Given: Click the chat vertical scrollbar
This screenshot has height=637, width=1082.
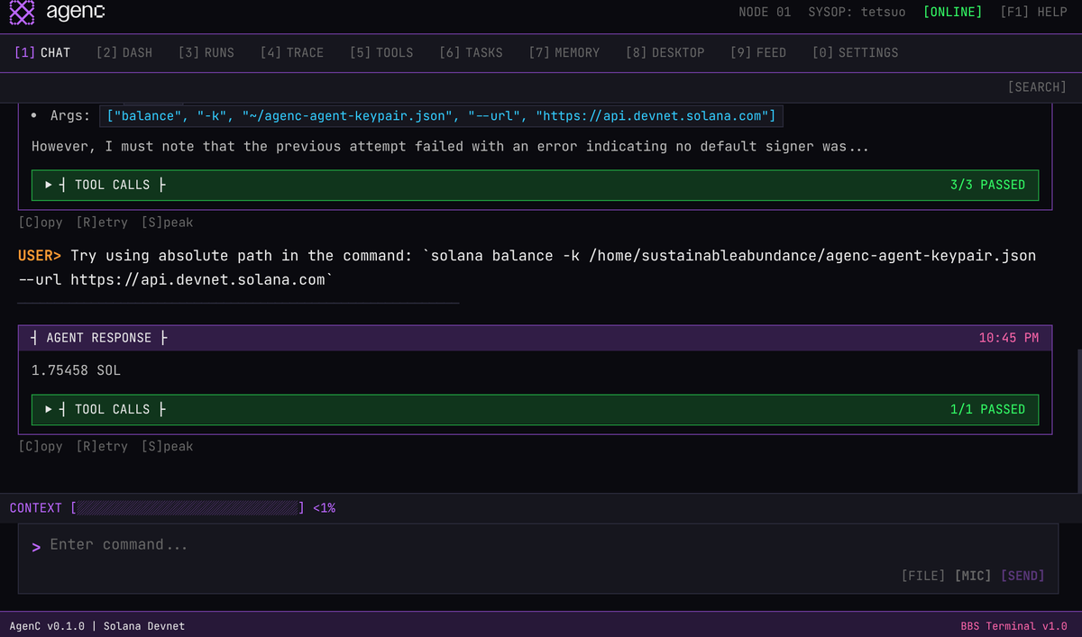Looking at the screenshot, I should click(x=1078, y=421).
